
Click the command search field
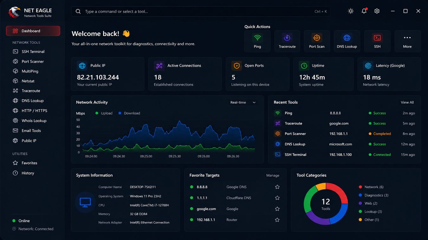(201, 11)
